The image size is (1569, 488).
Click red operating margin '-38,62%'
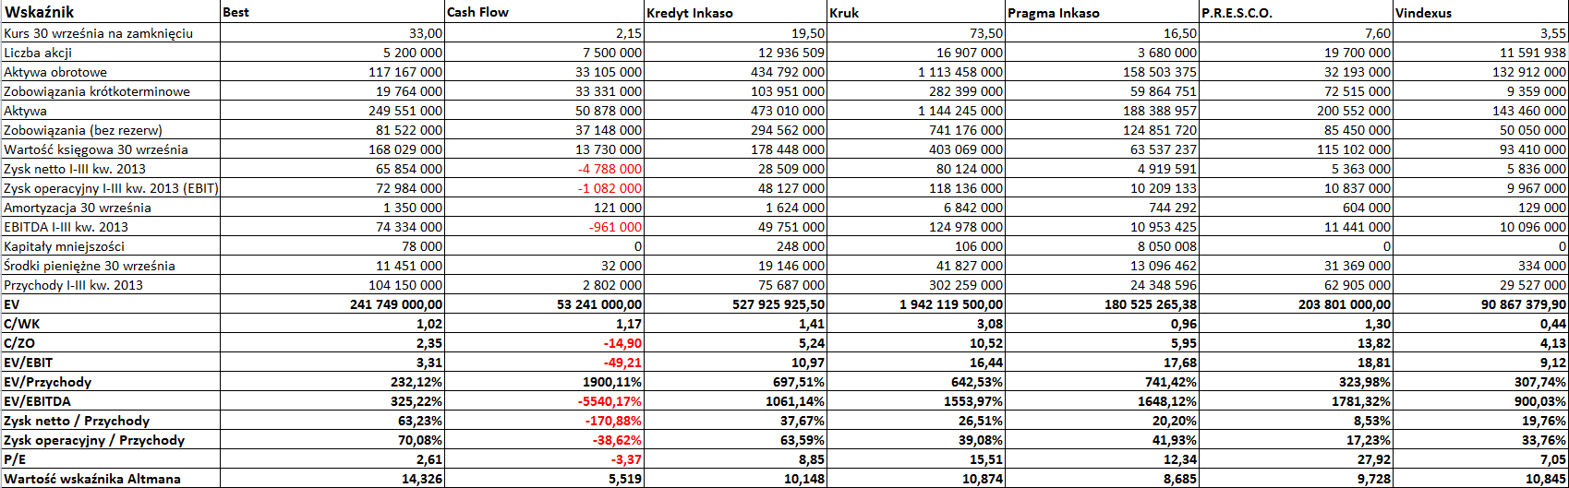(617, 440)
